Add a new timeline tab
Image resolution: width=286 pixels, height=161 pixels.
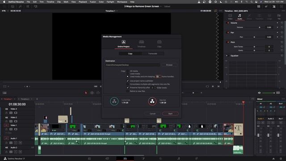click(x=37, y=99)
